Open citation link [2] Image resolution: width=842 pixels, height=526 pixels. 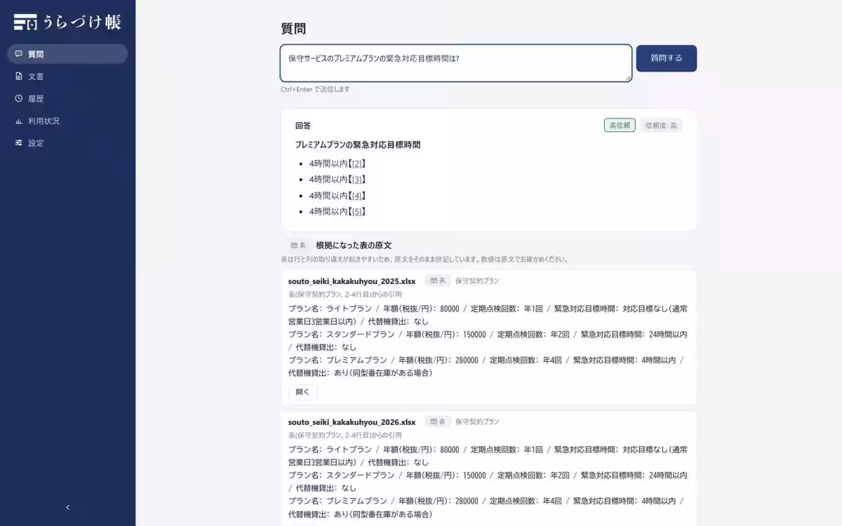(357, 163)
